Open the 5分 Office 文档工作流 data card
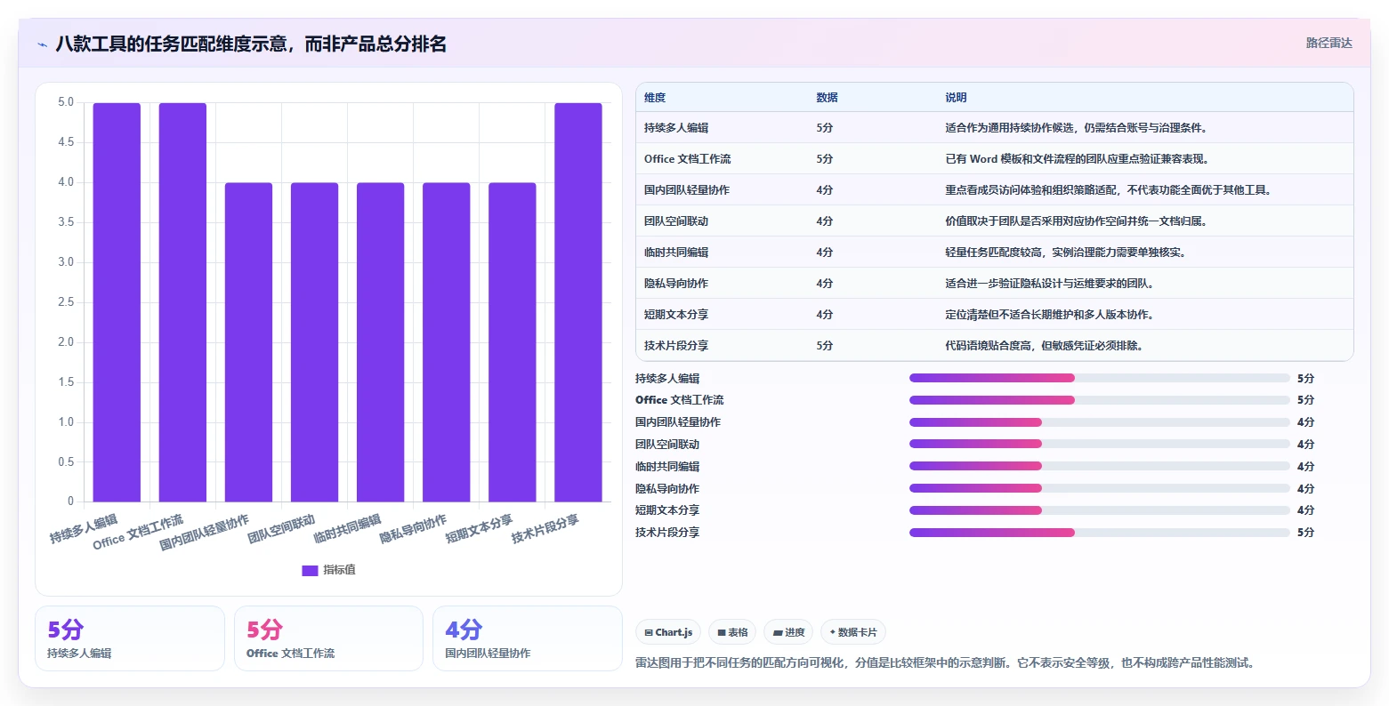Screen dimensions: 1389x706 tap(328, 638)
